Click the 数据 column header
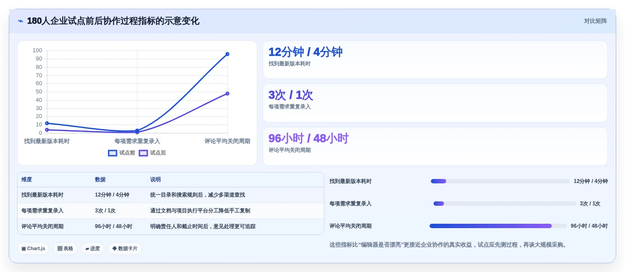The width and height of the screenshot is (625, 272). click(100, 180)
